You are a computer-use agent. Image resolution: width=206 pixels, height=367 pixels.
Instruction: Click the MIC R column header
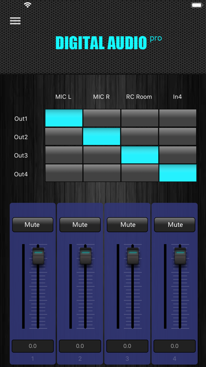tap(101, 97)
